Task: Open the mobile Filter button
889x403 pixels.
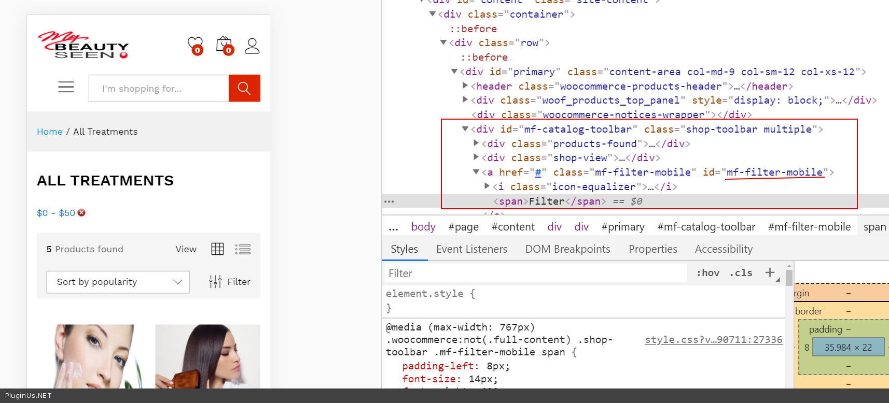Action: 230,282
